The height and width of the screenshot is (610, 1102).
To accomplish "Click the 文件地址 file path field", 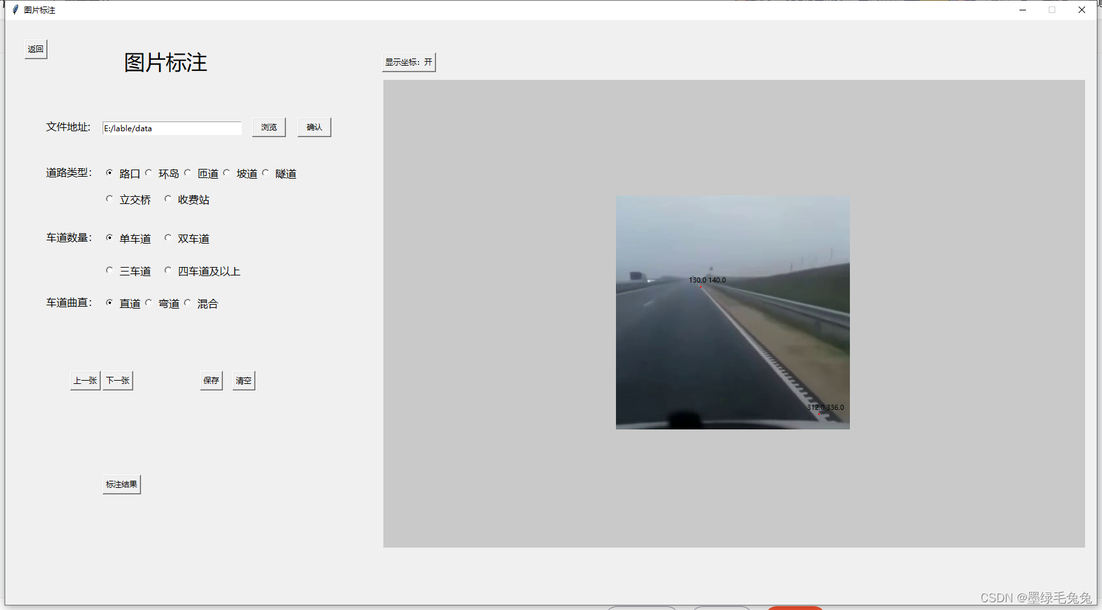I will [x=172, y=128].
